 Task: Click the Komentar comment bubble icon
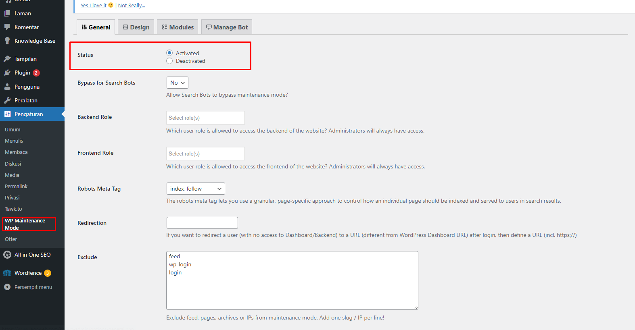(x=7, y=27)
